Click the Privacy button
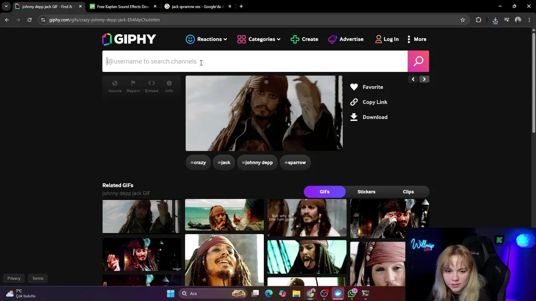 14,278
